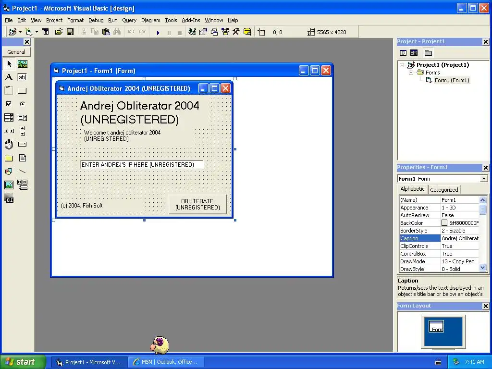Screen dimensions: 492x369
Task: Click the form thumbnail in Form Layout
Action: coord(436,326)
